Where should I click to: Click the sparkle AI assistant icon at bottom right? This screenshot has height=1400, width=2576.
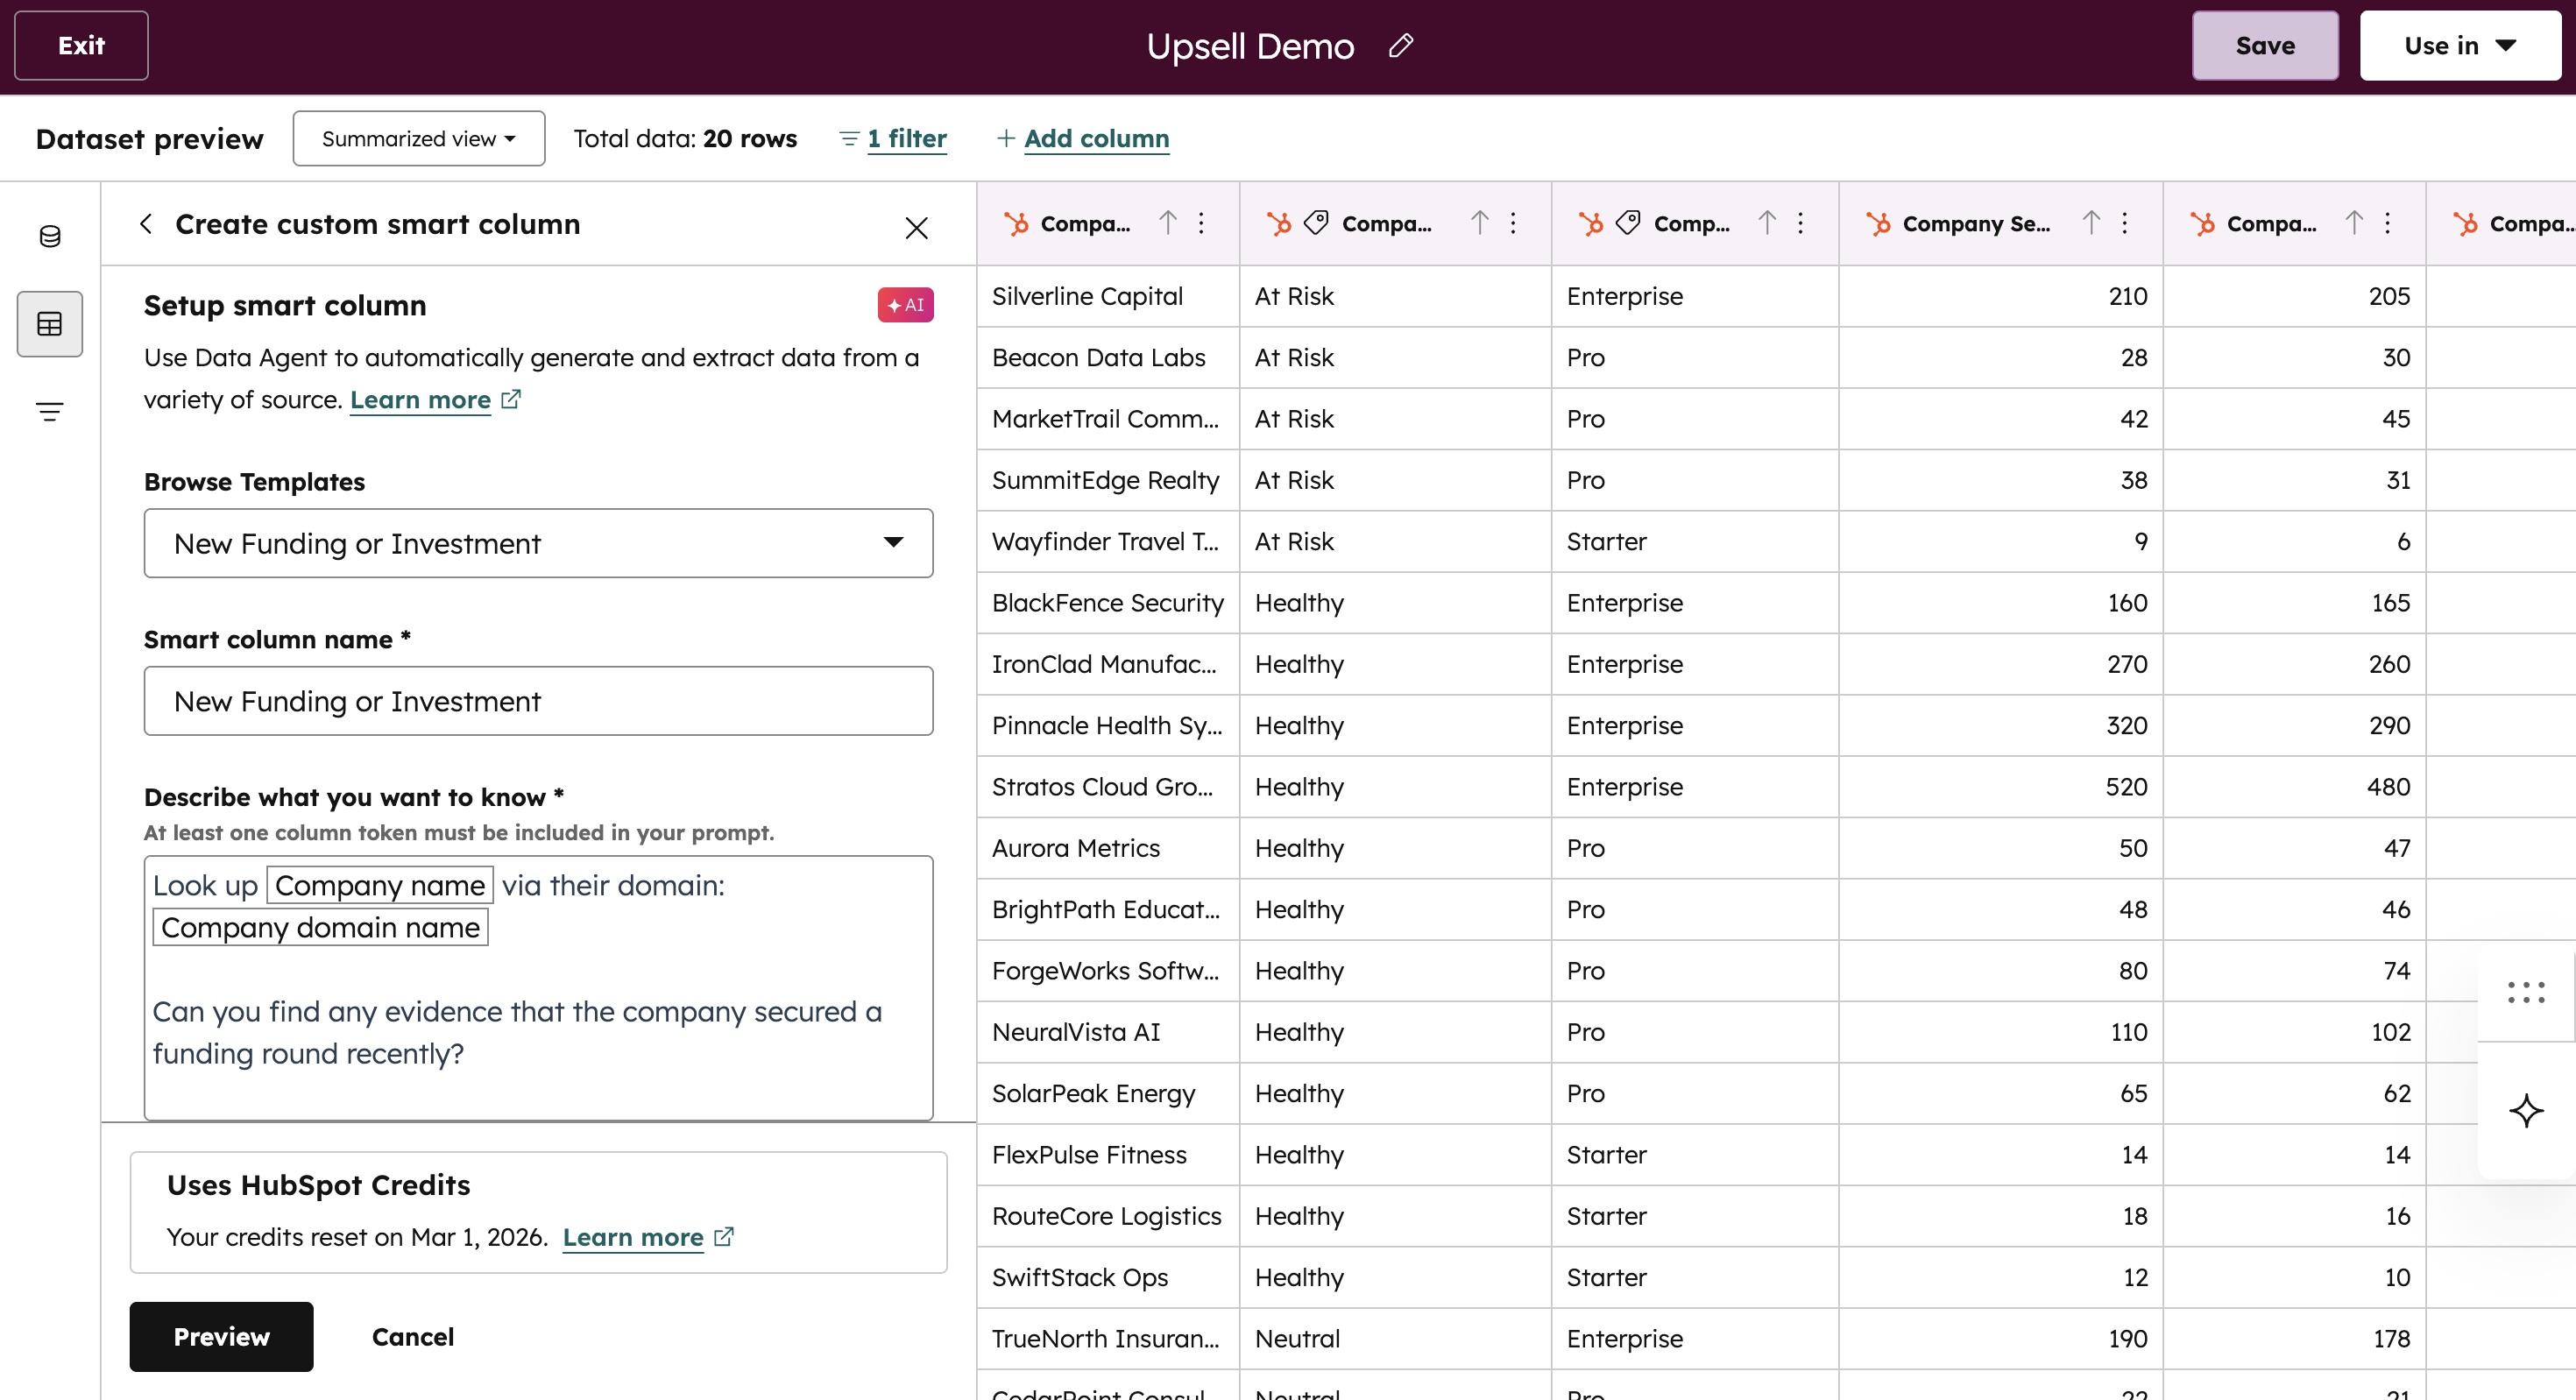(x=2527, y=1111)
